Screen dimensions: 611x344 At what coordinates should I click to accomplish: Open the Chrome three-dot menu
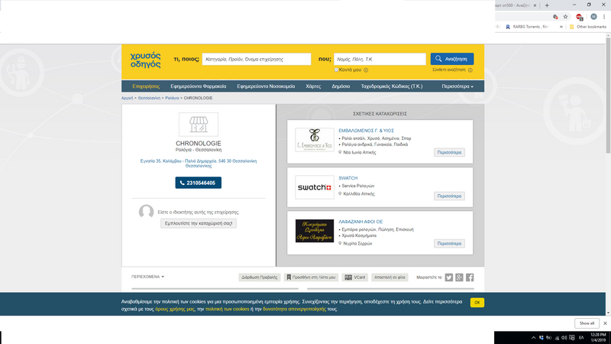(604, 17)
